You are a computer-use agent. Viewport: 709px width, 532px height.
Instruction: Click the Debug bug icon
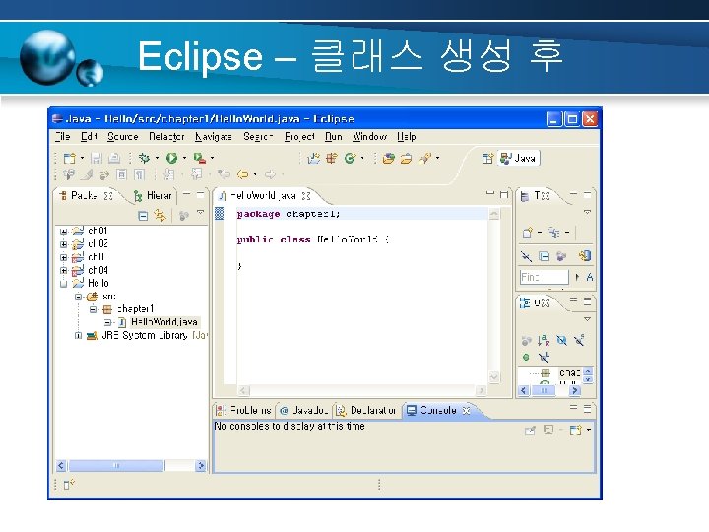pos(144,158)
